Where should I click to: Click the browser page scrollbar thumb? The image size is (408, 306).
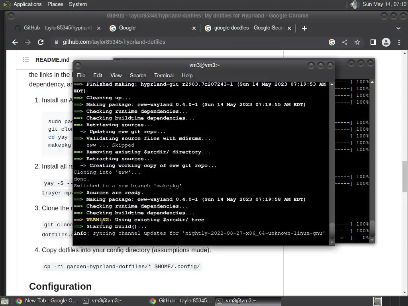(x=404, y=177)
